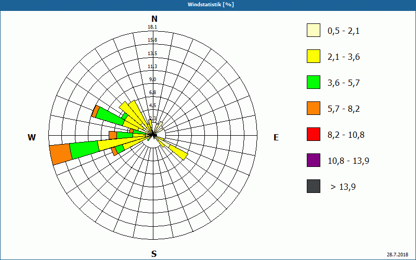Click the 13,5 axis value
Viewport: 416px width, 260px height.
[152, 54]
